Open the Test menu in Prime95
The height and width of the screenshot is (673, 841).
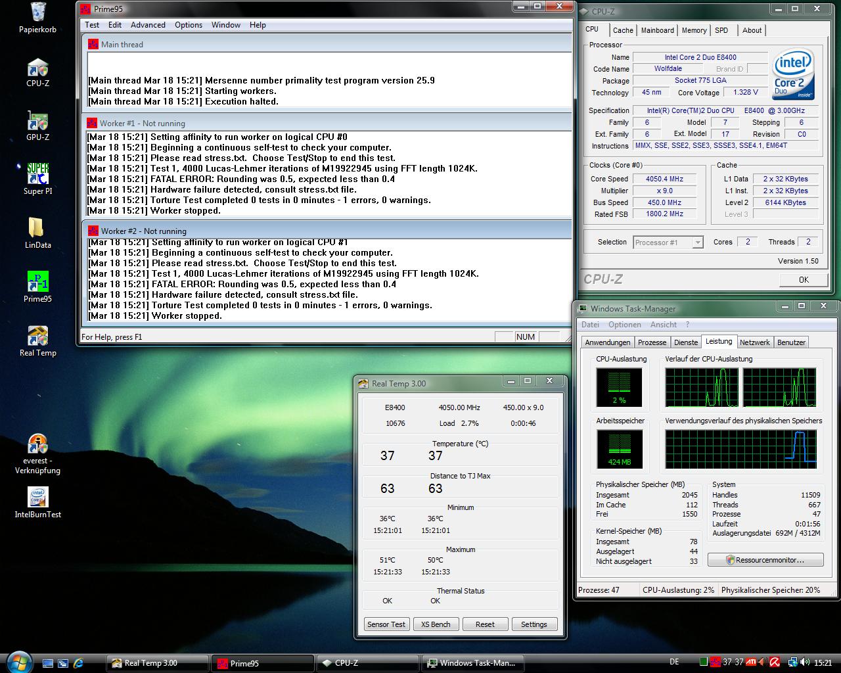coord(92,25)
